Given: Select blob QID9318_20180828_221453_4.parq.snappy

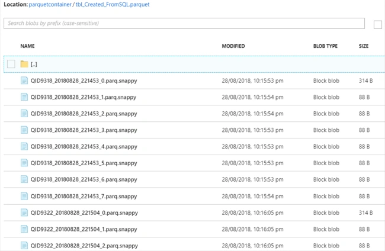Looking at the screenshot, I should [84, 147].
